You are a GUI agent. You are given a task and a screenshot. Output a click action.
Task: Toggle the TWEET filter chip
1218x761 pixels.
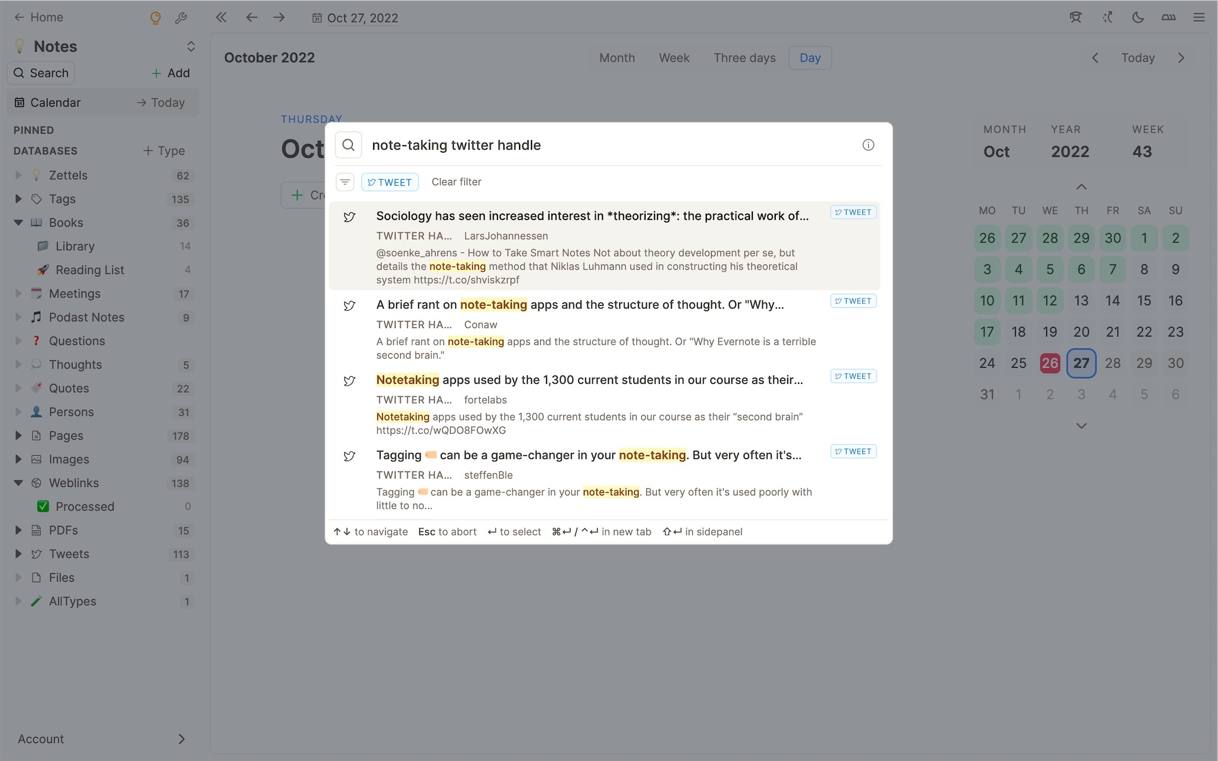[389, 182]
